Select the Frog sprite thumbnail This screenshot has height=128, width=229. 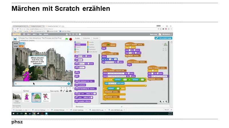coord(36,98)
